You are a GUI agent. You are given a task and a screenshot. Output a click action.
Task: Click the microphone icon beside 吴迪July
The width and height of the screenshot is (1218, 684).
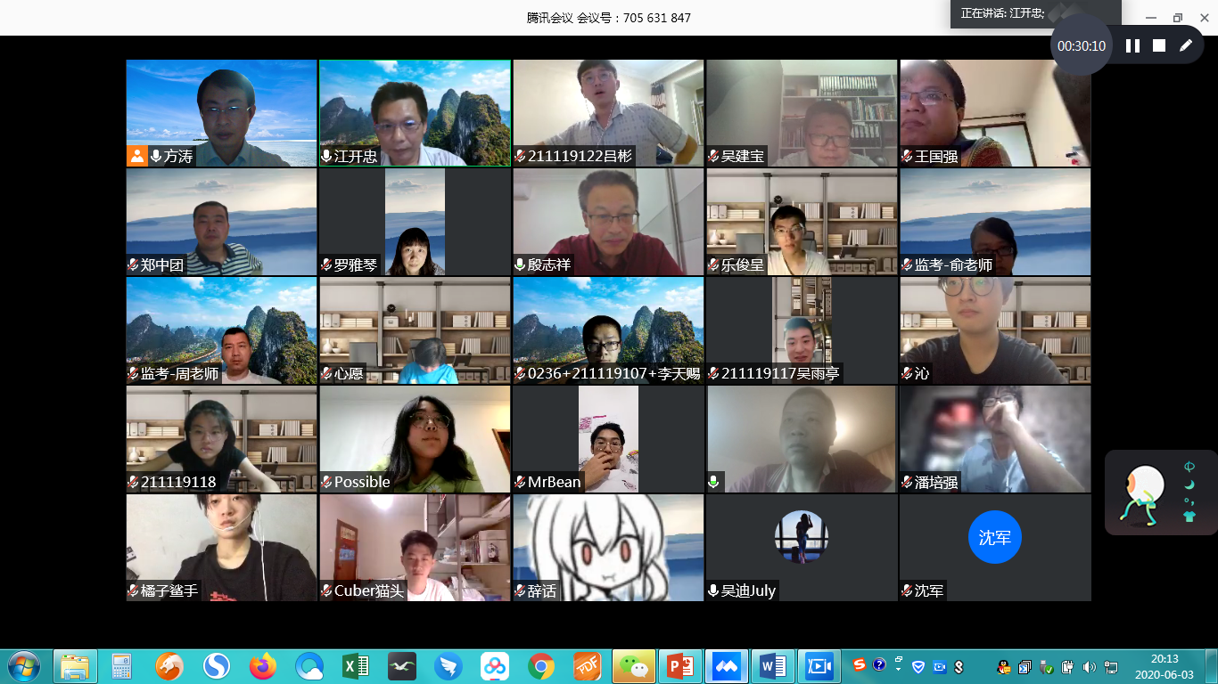[x=713, y=590]
